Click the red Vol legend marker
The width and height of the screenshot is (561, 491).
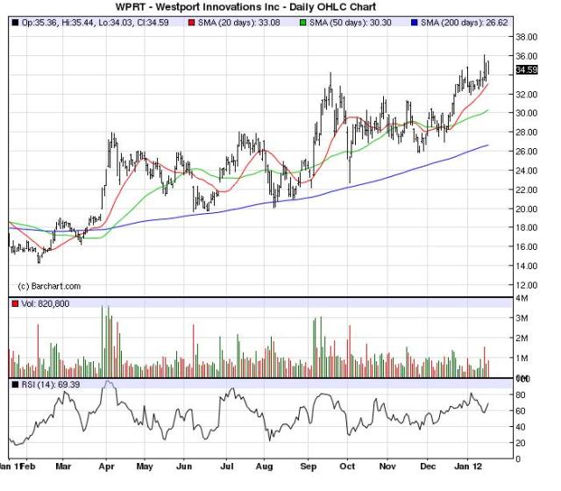point(15,302)
